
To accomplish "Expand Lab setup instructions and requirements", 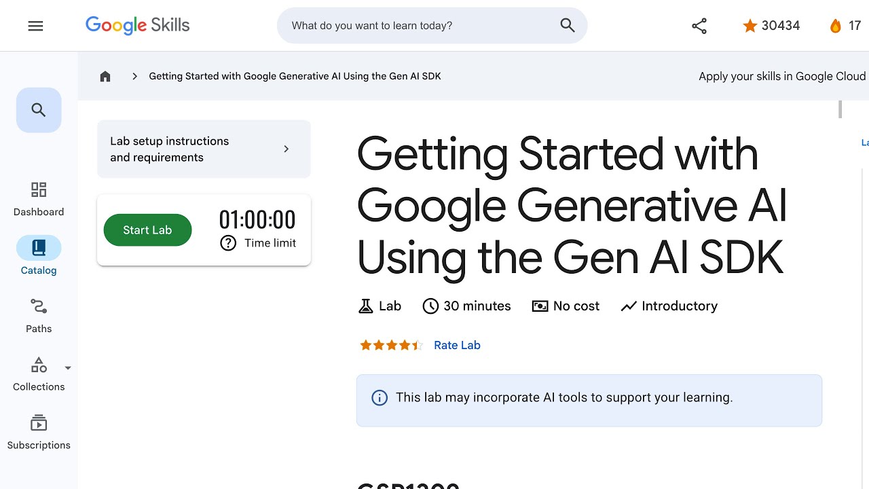I will (204, 149).
